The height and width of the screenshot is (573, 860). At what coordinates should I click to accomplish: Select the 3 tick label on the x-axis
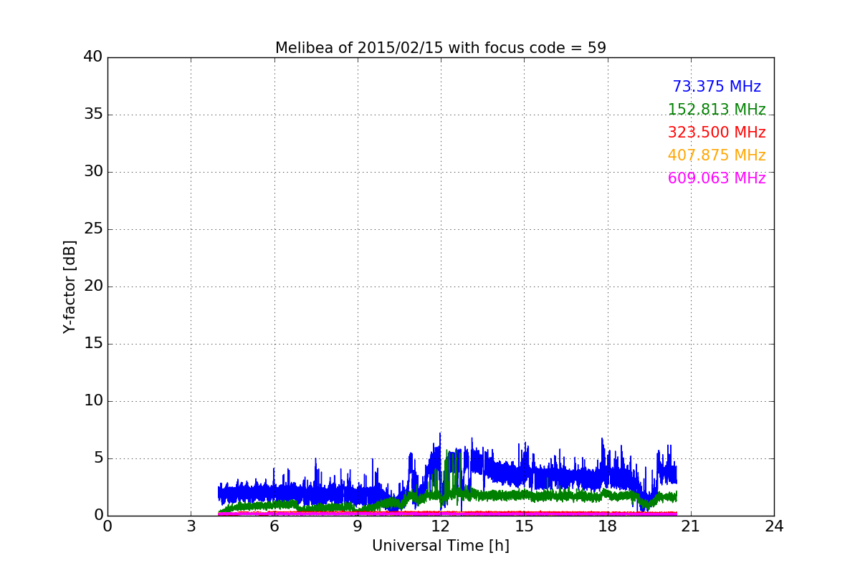click(x=191, y=526)
